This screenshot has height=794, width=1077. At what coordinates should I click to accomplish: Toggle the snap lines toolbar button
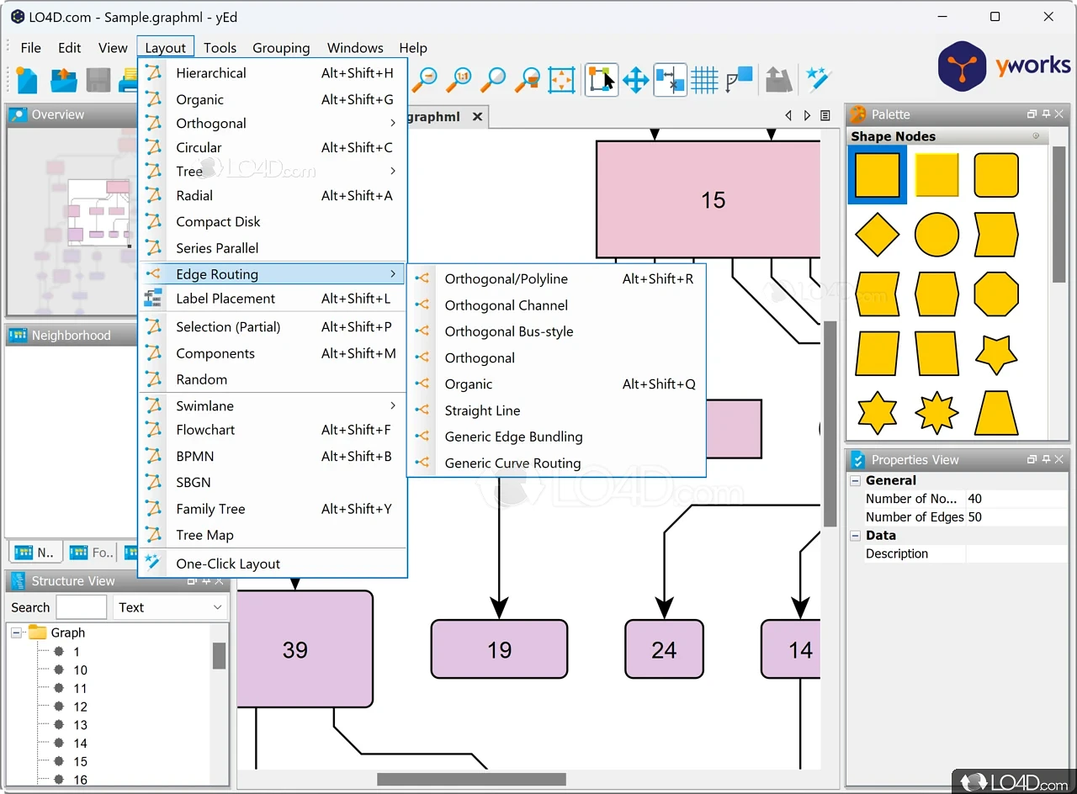pyautogui.click(x=670, y=80)
